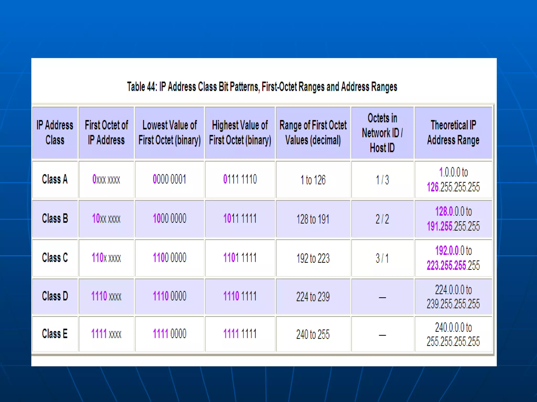Select the 'First Octet of IP Address' header
This screenshot has height=402, width=537.
coord(106,132)
